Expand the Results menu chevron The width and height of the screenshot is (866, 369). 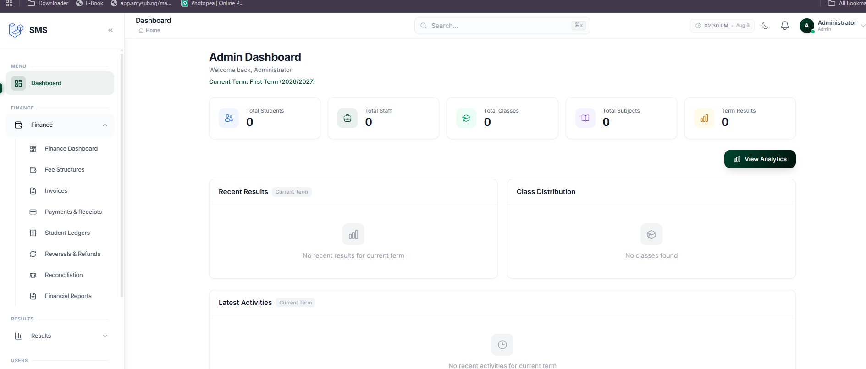(105, 336)
